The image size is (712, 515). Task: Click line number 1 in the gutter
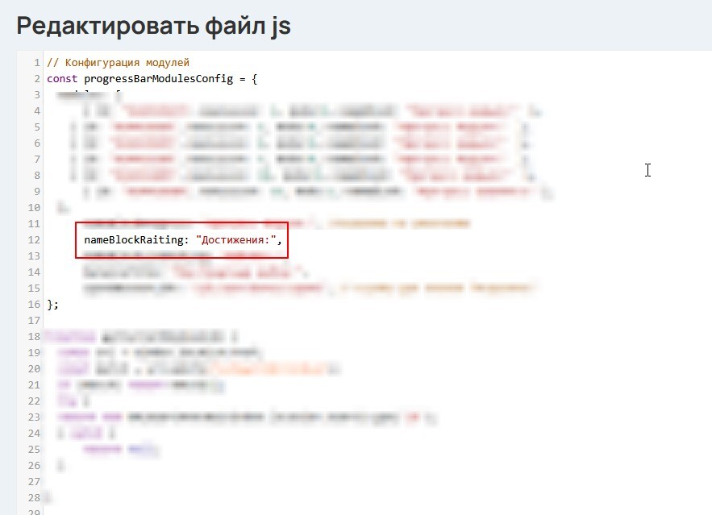point(37,63)
